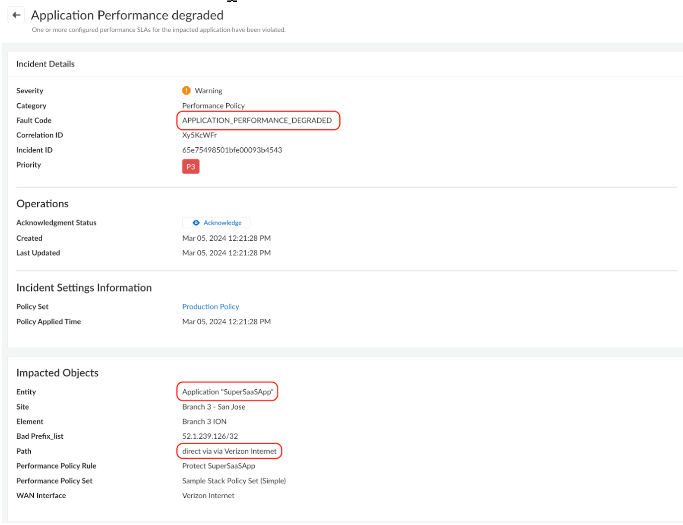Select the Protect SuperSaaSApp policy rule
The height and width of the screenshot is (525, 683).
coord(218,466)
